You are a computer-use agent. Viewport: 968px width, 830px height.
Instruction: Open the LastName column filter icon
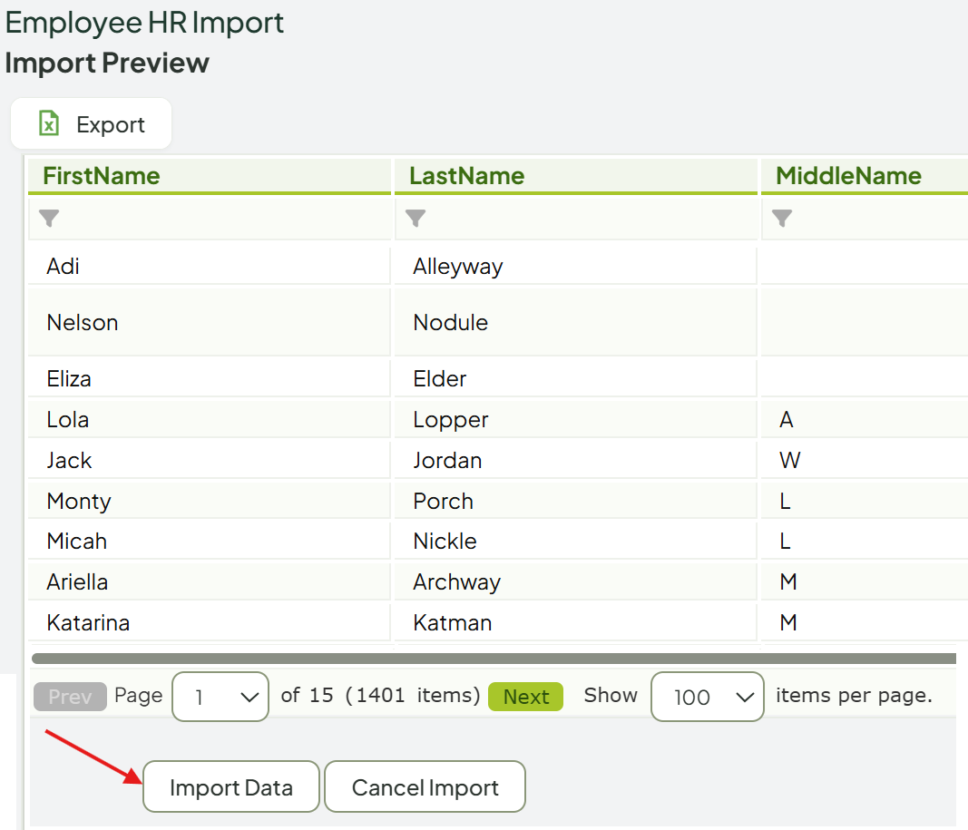click(x=416, y=218)
